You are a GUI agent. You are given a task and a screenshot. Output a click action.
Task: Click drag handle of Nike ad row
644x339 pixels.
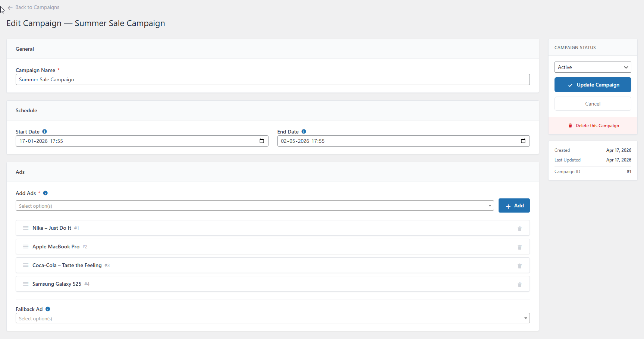tap(26, 228)
